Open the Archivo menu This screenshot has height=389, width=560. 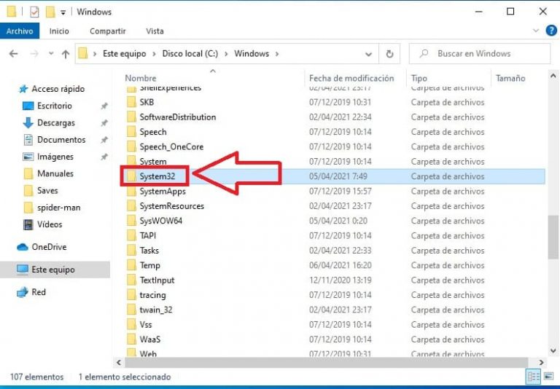(x=19, y=31)
